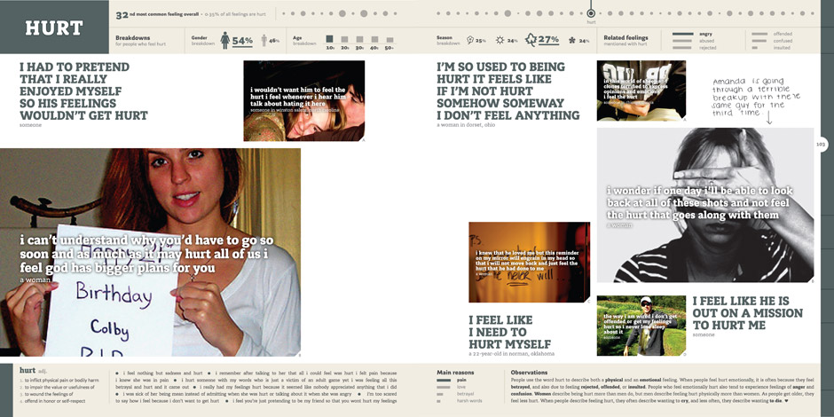Click the quote "I feel like I need to hurt myself"
This screenshot has height=417, width=834.
(509, 332)
